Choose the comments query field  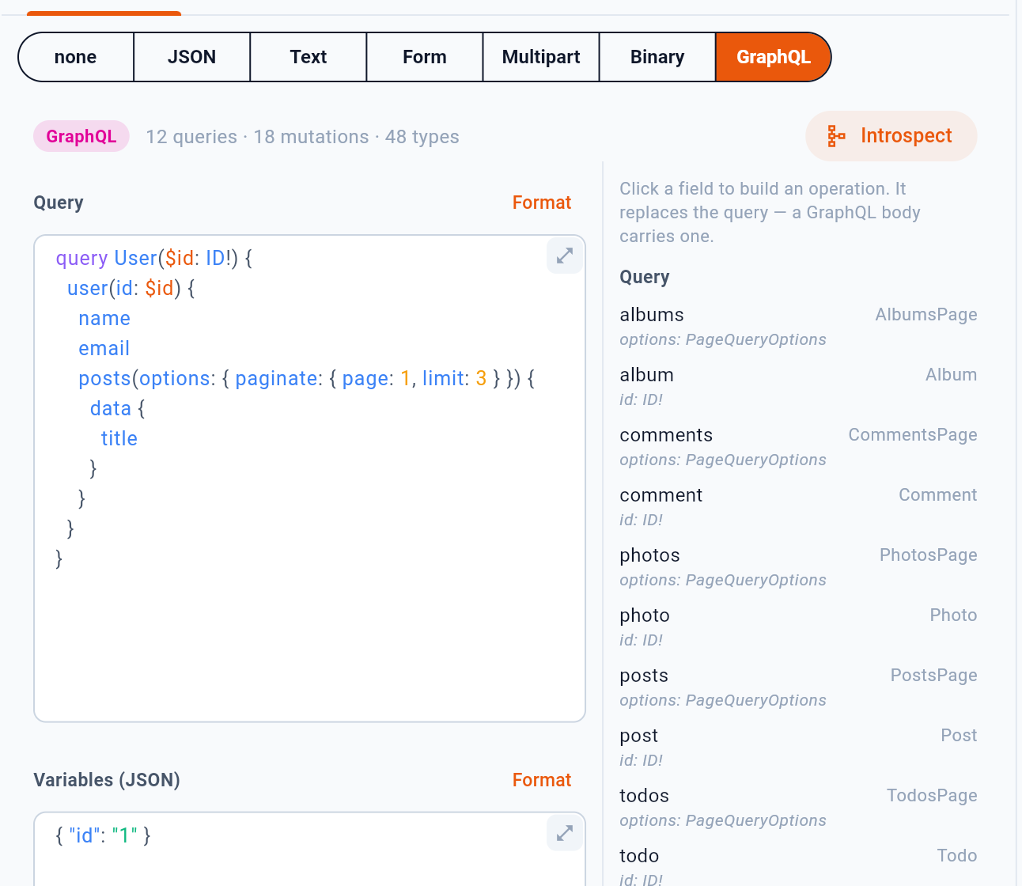pos(798,446)
